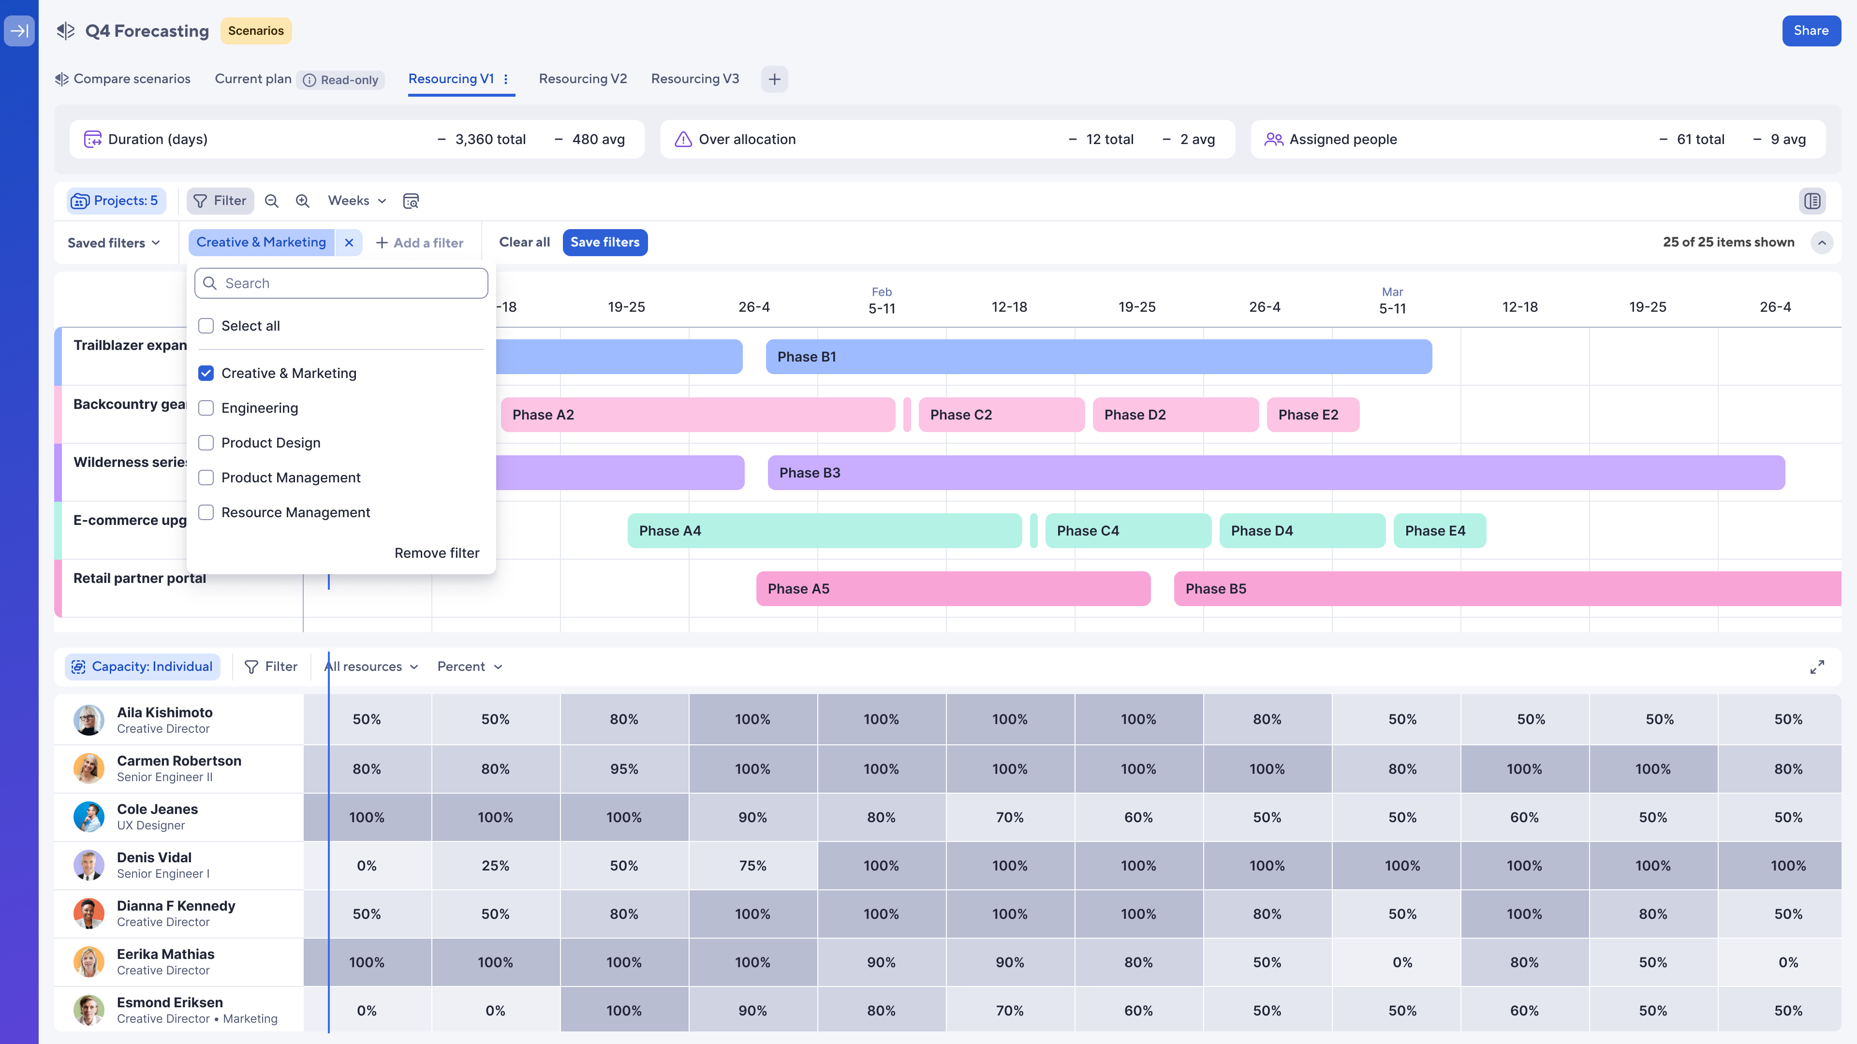Click the filter search field
Screen dimensions: 1857x1044
(x=340, y=282)
